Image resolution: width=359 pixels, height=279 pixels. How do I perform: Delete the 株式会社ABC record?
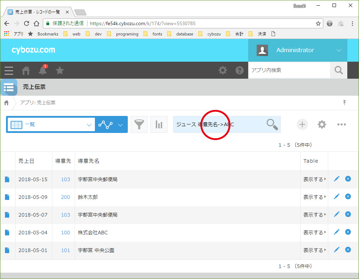tap(348, 232)
